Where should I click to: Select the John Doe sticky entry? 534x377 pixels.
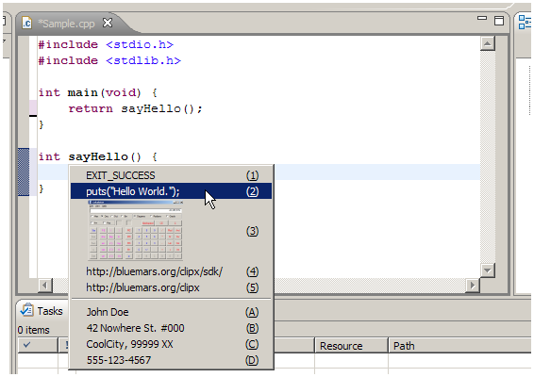[x=171, y=312]
